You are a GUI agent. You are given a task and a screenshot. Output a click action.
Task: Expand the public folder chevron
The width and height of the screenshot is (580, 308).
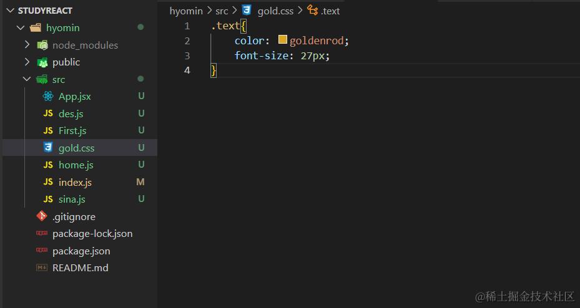point(27,62)
